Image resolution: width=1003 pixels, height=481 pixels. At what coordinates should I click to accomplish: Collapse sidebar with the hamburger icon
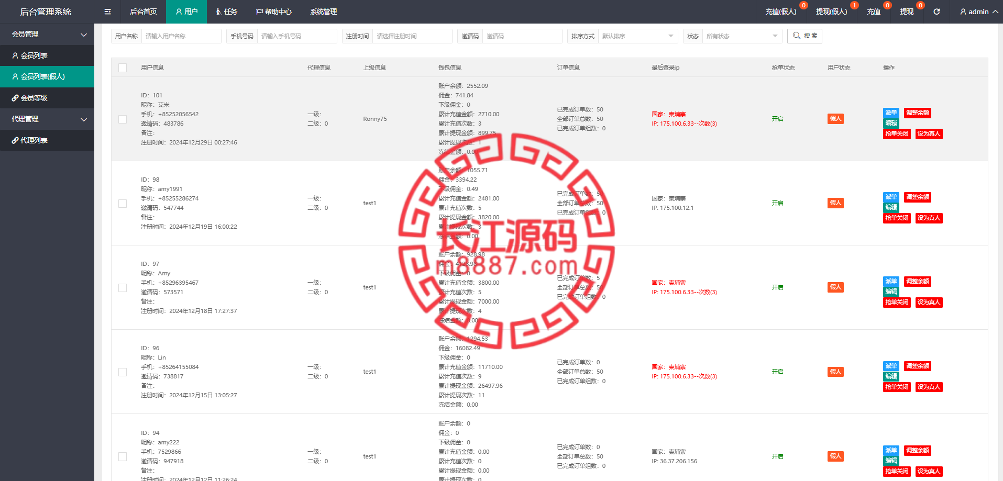point(107,12)
